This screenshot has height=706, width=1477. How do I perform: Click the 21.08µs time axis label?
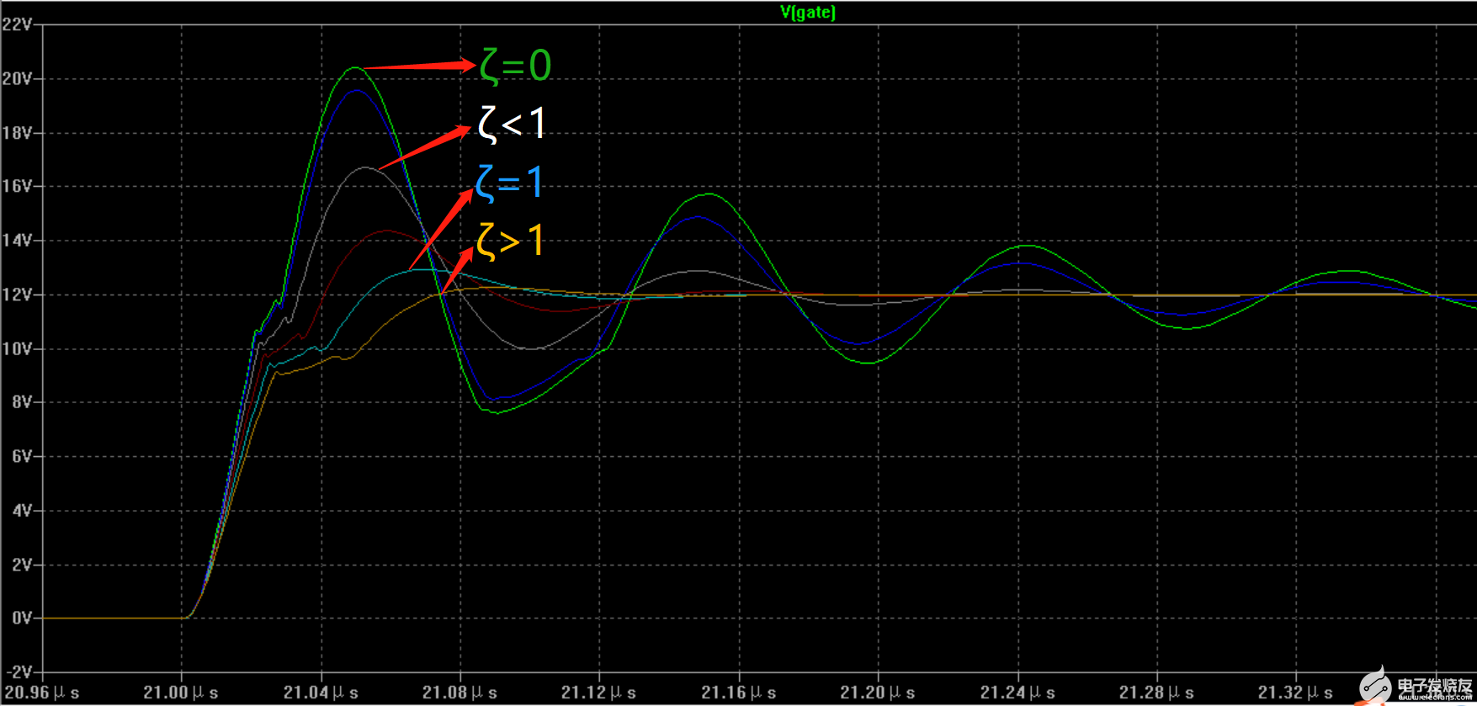(460, 693)
